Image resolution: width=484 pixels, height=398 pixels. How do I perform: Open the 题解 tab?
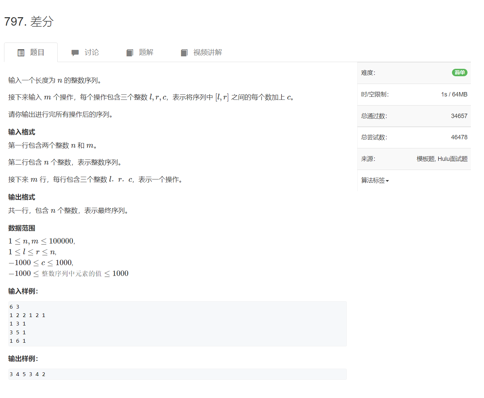(x=146, y=52)
